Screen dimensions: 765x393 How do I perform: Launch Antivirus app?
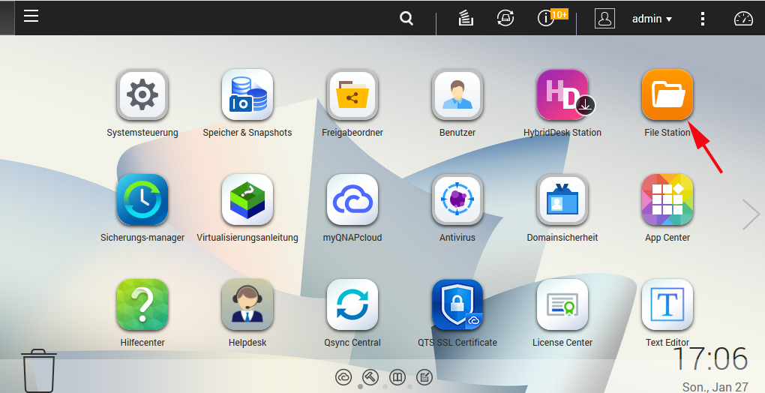pyautogui.click(x=457, y=199)
